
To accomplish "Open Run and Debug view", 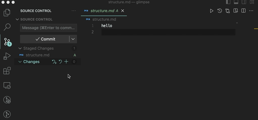I will (x=7, y=56).
